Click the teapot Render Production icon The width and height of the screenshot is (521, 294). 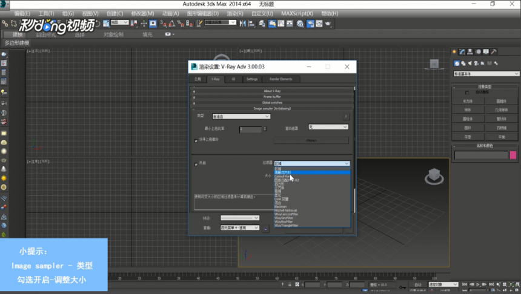click(x=328, y=24)
